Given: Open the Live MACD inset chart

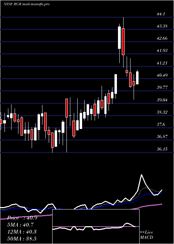Looking at the screenshot, I should [96, 227].
